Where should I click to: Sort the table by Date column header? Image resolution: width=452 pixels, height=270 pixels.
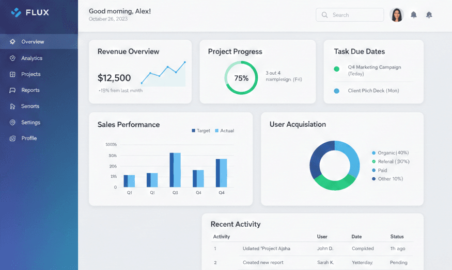pyautogui.click(x=356, y=237)
